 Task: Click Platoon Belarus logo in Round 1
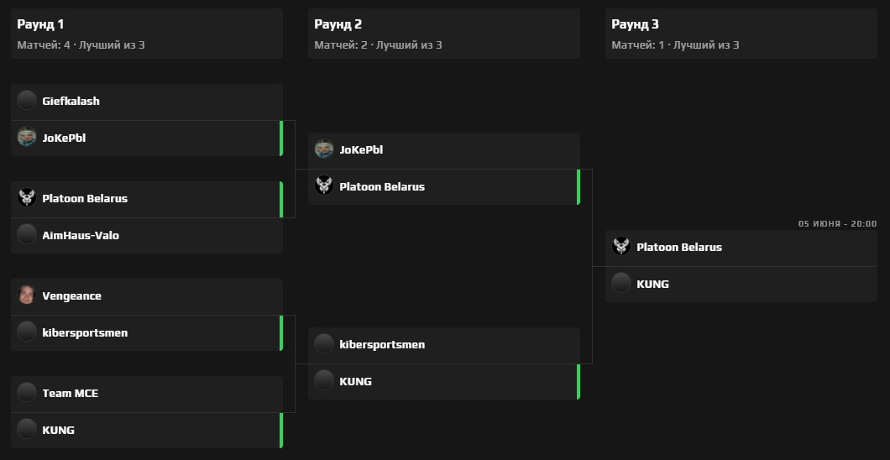point(27,198)
